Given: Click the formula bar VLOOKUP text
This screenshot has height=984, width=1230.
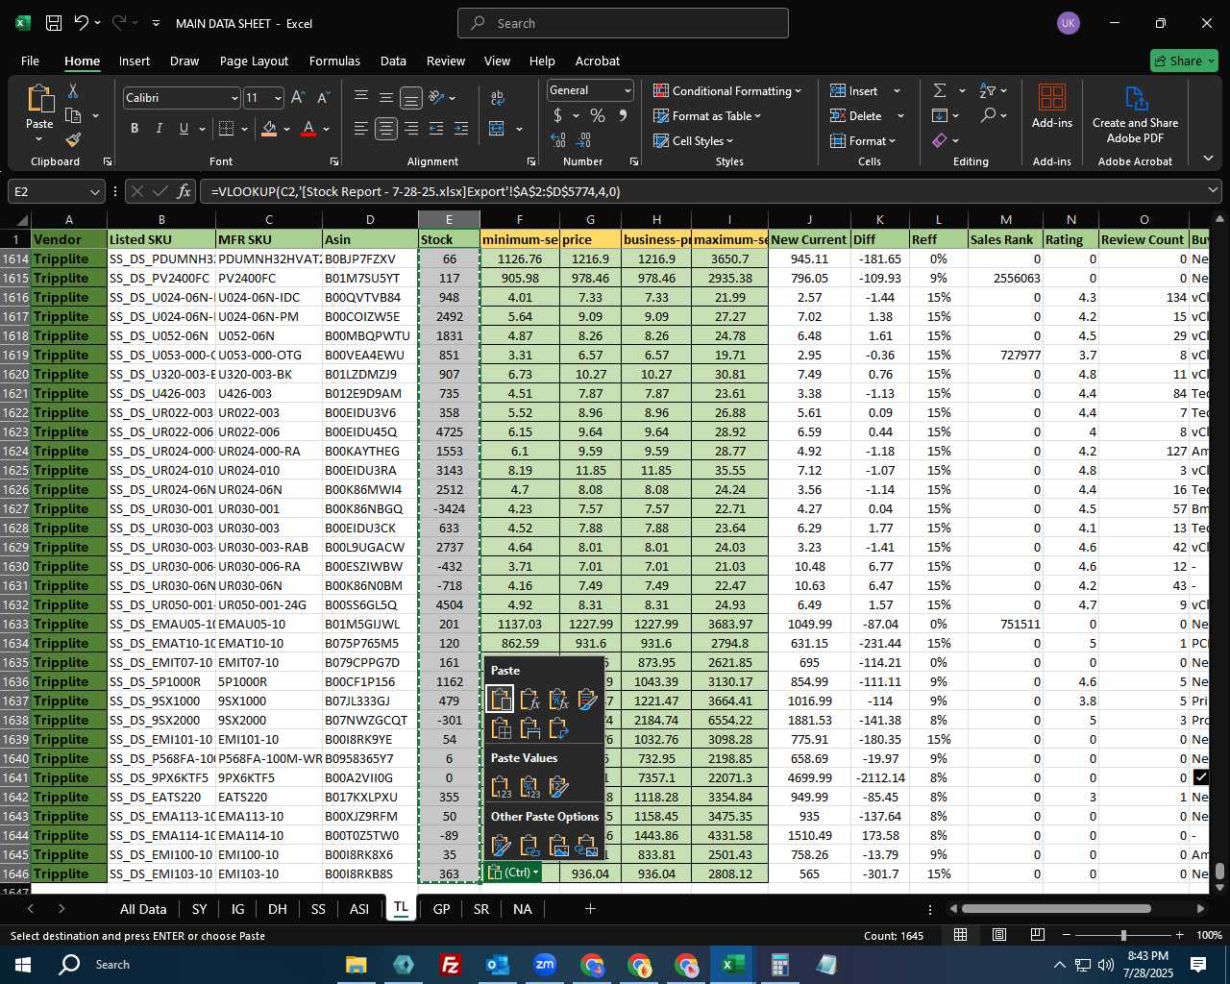Looking at the screenshot, I should point(415,191).
